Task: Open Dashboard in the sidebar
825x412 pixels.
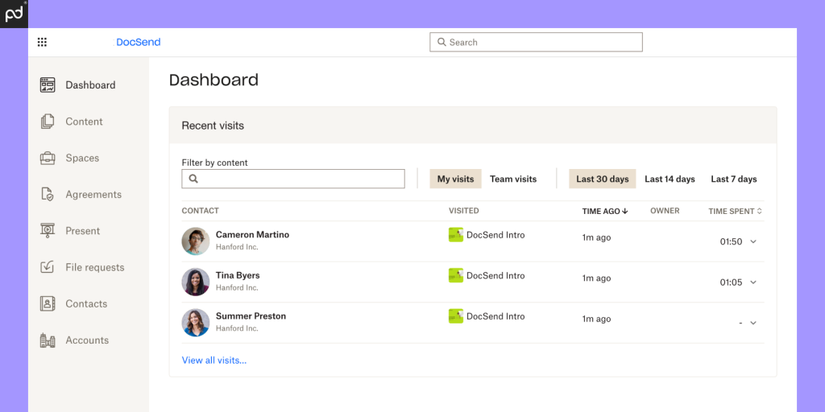Action: [x=89, y=85]
